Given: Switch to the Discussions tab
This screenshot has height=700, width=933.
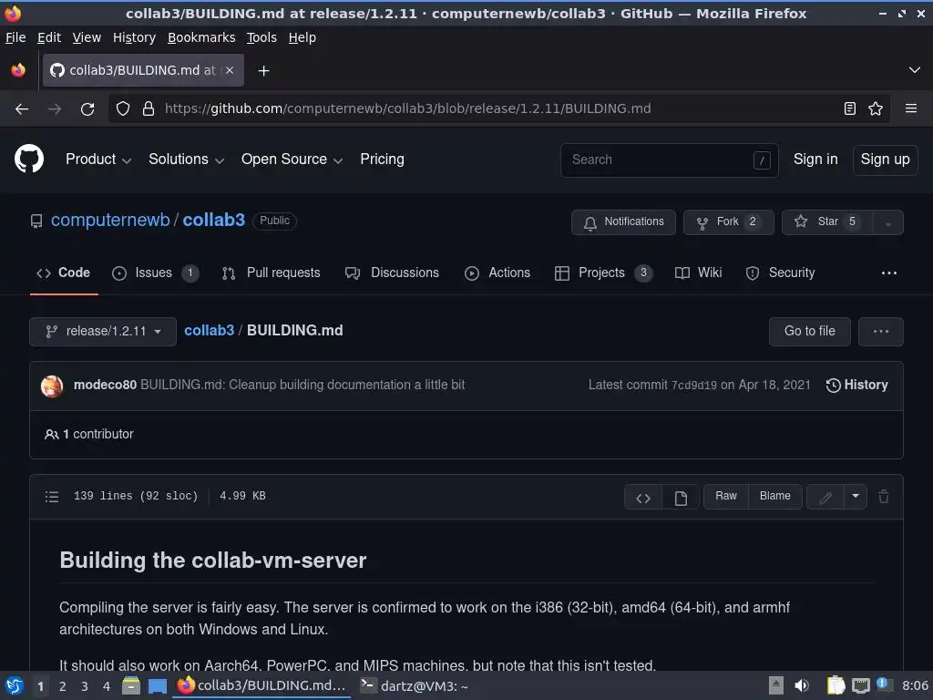Looking at the screenshot, I should [392, 273].
